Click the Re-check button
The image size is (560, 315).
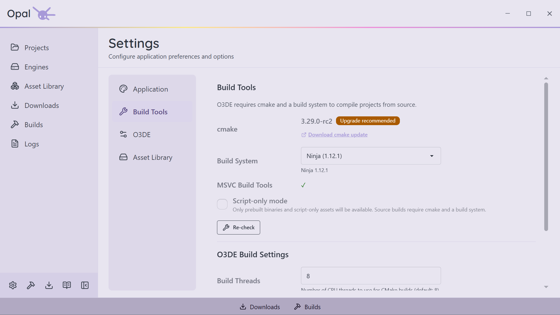tap(239, 228)
